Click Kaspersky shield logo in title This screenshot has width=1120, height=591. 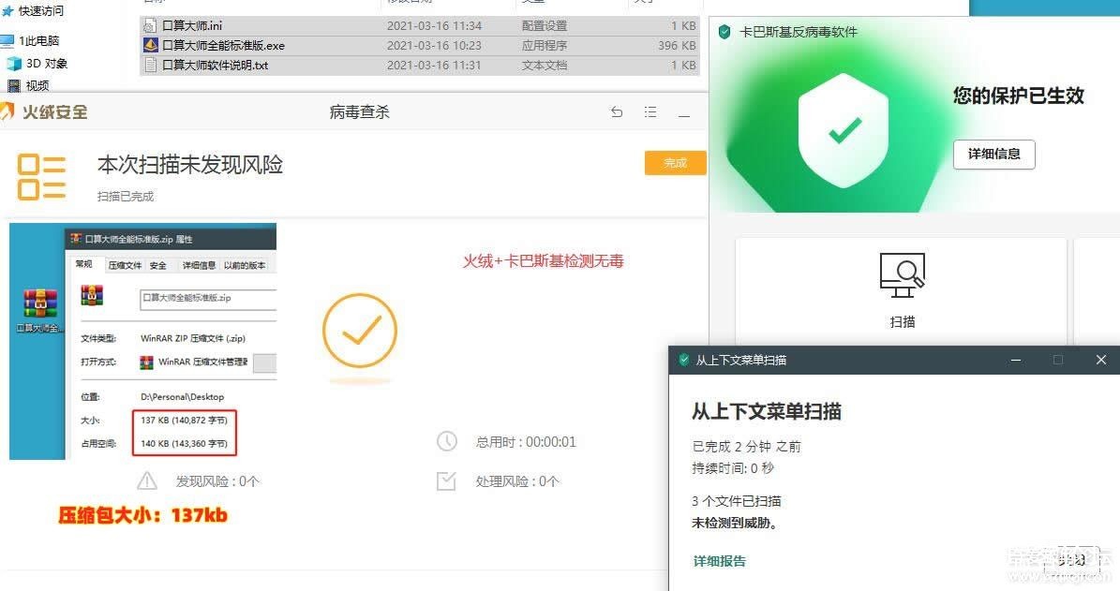(x=724, y=32)
